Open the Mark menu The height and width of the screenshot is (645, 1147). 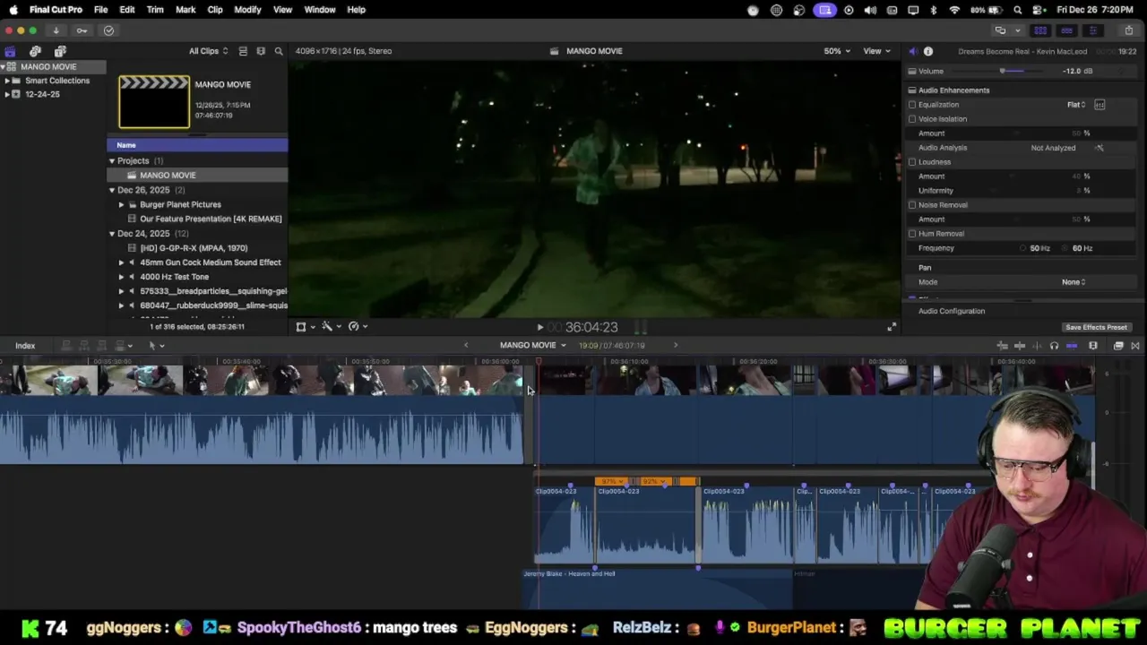click(185, 10)
